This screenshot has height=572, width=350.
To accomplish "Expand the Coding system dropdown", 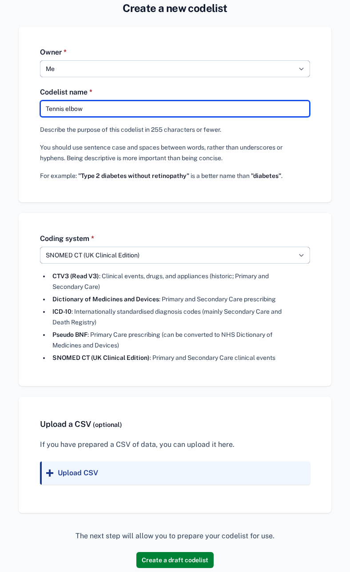I will click(x=169, y=255).
